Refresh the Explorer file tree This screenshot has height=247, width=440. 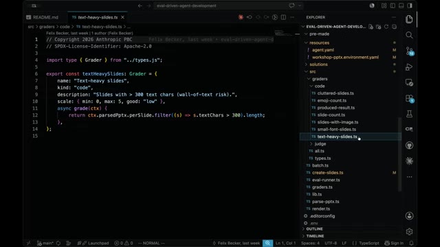[x=386, y=27]
